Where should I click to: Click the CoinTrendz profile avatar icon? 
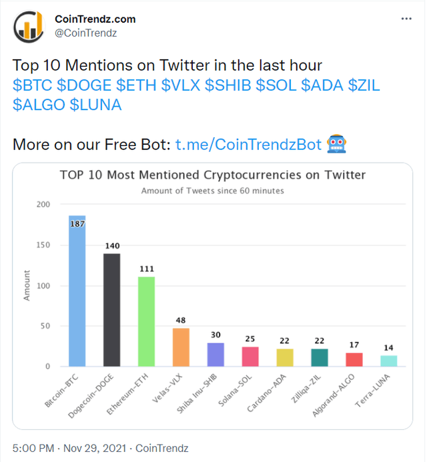(x=29, y=25)
